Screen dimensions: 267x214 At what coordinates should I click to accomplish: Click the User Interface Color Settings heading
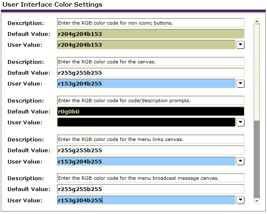(x=52, y=5)
